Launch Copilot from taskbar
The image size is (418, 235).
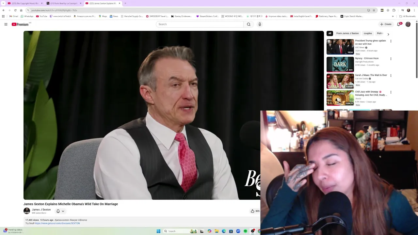(x=209, y=231)
